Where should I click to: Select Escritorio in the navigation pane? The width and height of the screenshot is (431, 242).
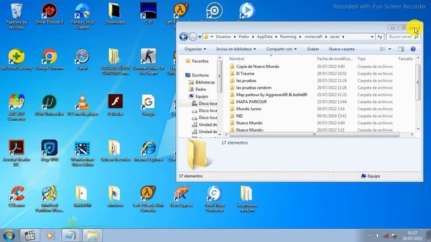coord(197,75)
